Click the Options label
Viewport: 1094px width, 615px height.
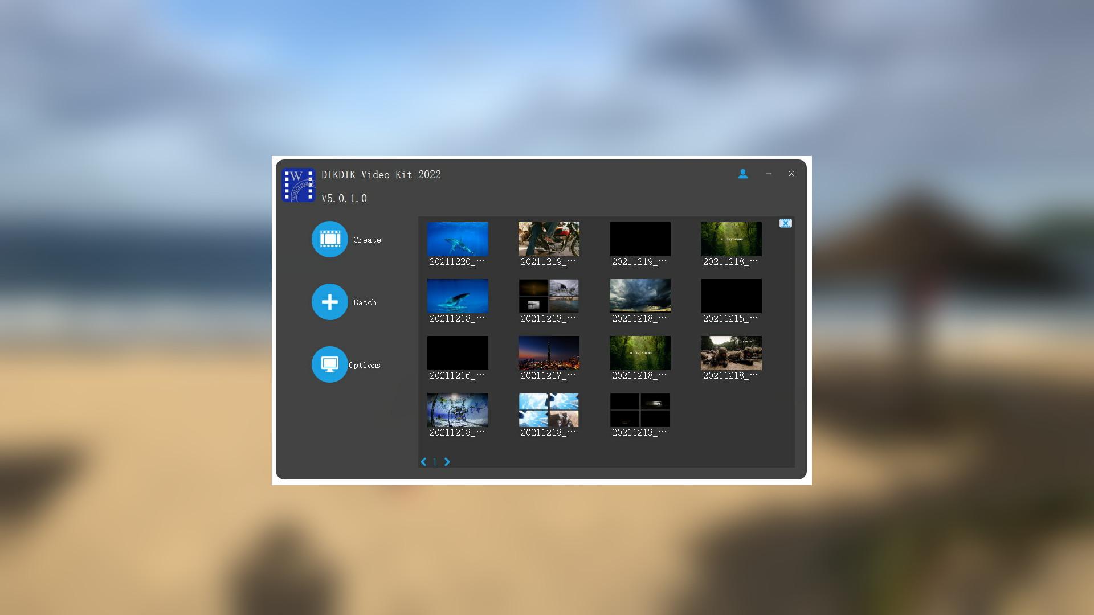click(364, 364)
